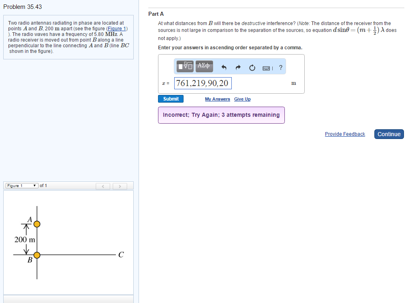Click the point C label in figure

[x=121, y=255]
